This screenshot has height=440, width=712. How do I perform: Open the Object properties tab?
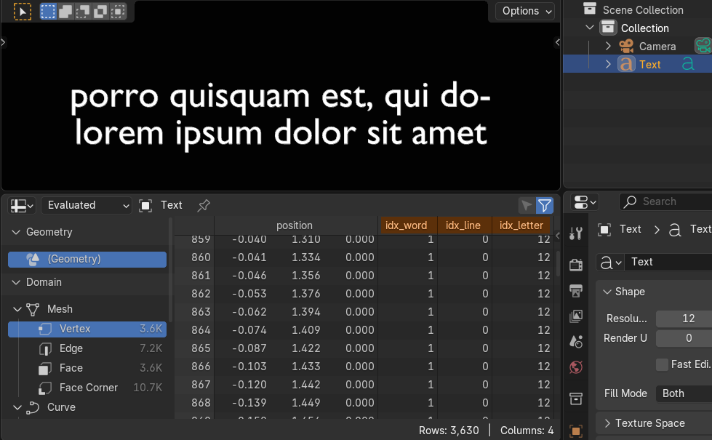576,430
